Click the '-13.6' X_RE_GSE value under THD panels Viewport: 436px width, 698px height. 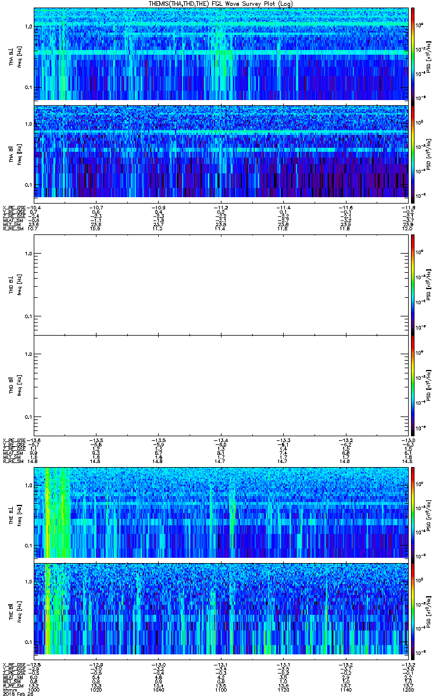click(33, 440)
